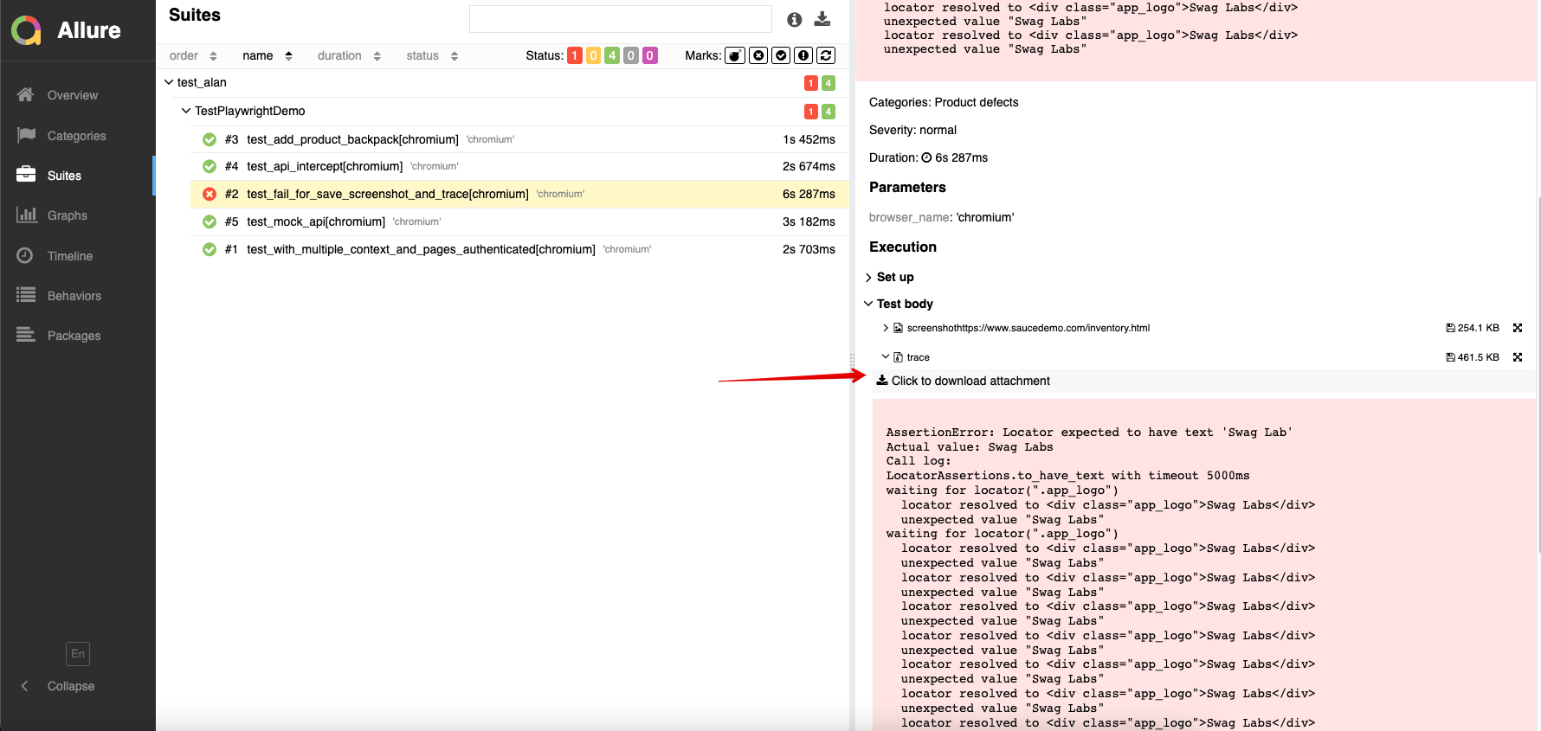1541x731 pixels.
Task: Sort tests by status
Action: pyautogui.click(x=432, y=55)
